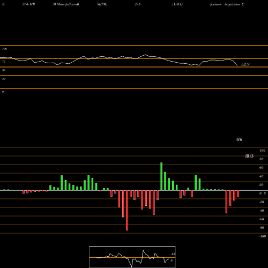Click the RSI value label 52.9
The height and width of the screenshot is (268, 268).
click(245, 64)
